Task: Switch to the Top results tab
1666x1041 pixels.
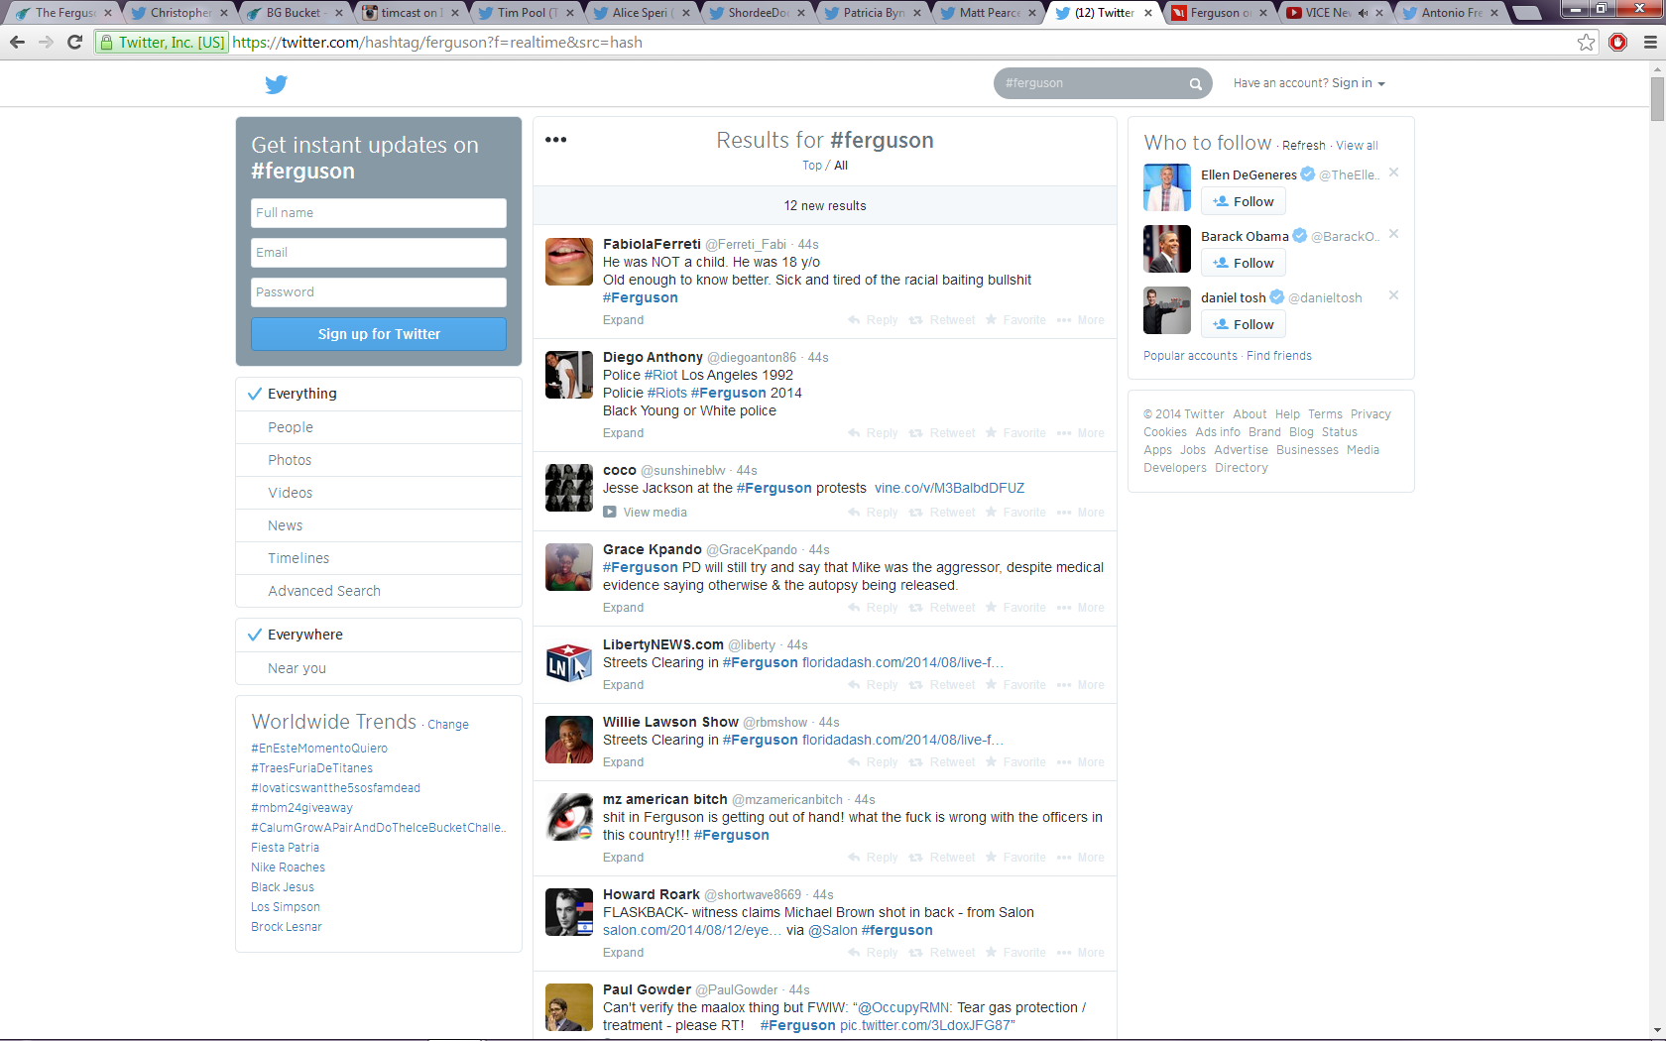Action: [812, 166]
